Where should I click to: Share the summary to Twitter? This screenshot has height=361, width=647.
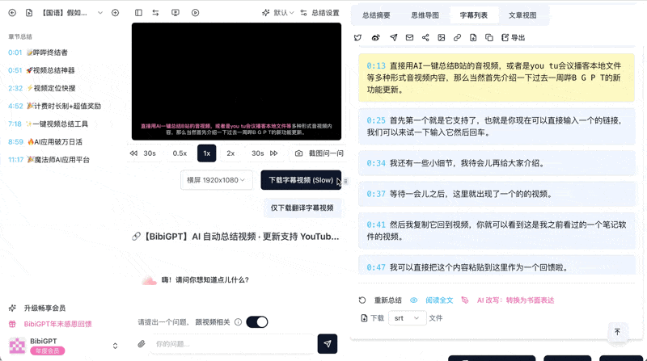[358, 38]
